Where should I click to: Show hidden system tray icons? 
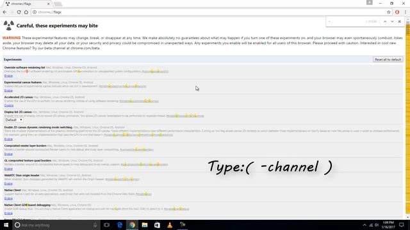[365, 225]
